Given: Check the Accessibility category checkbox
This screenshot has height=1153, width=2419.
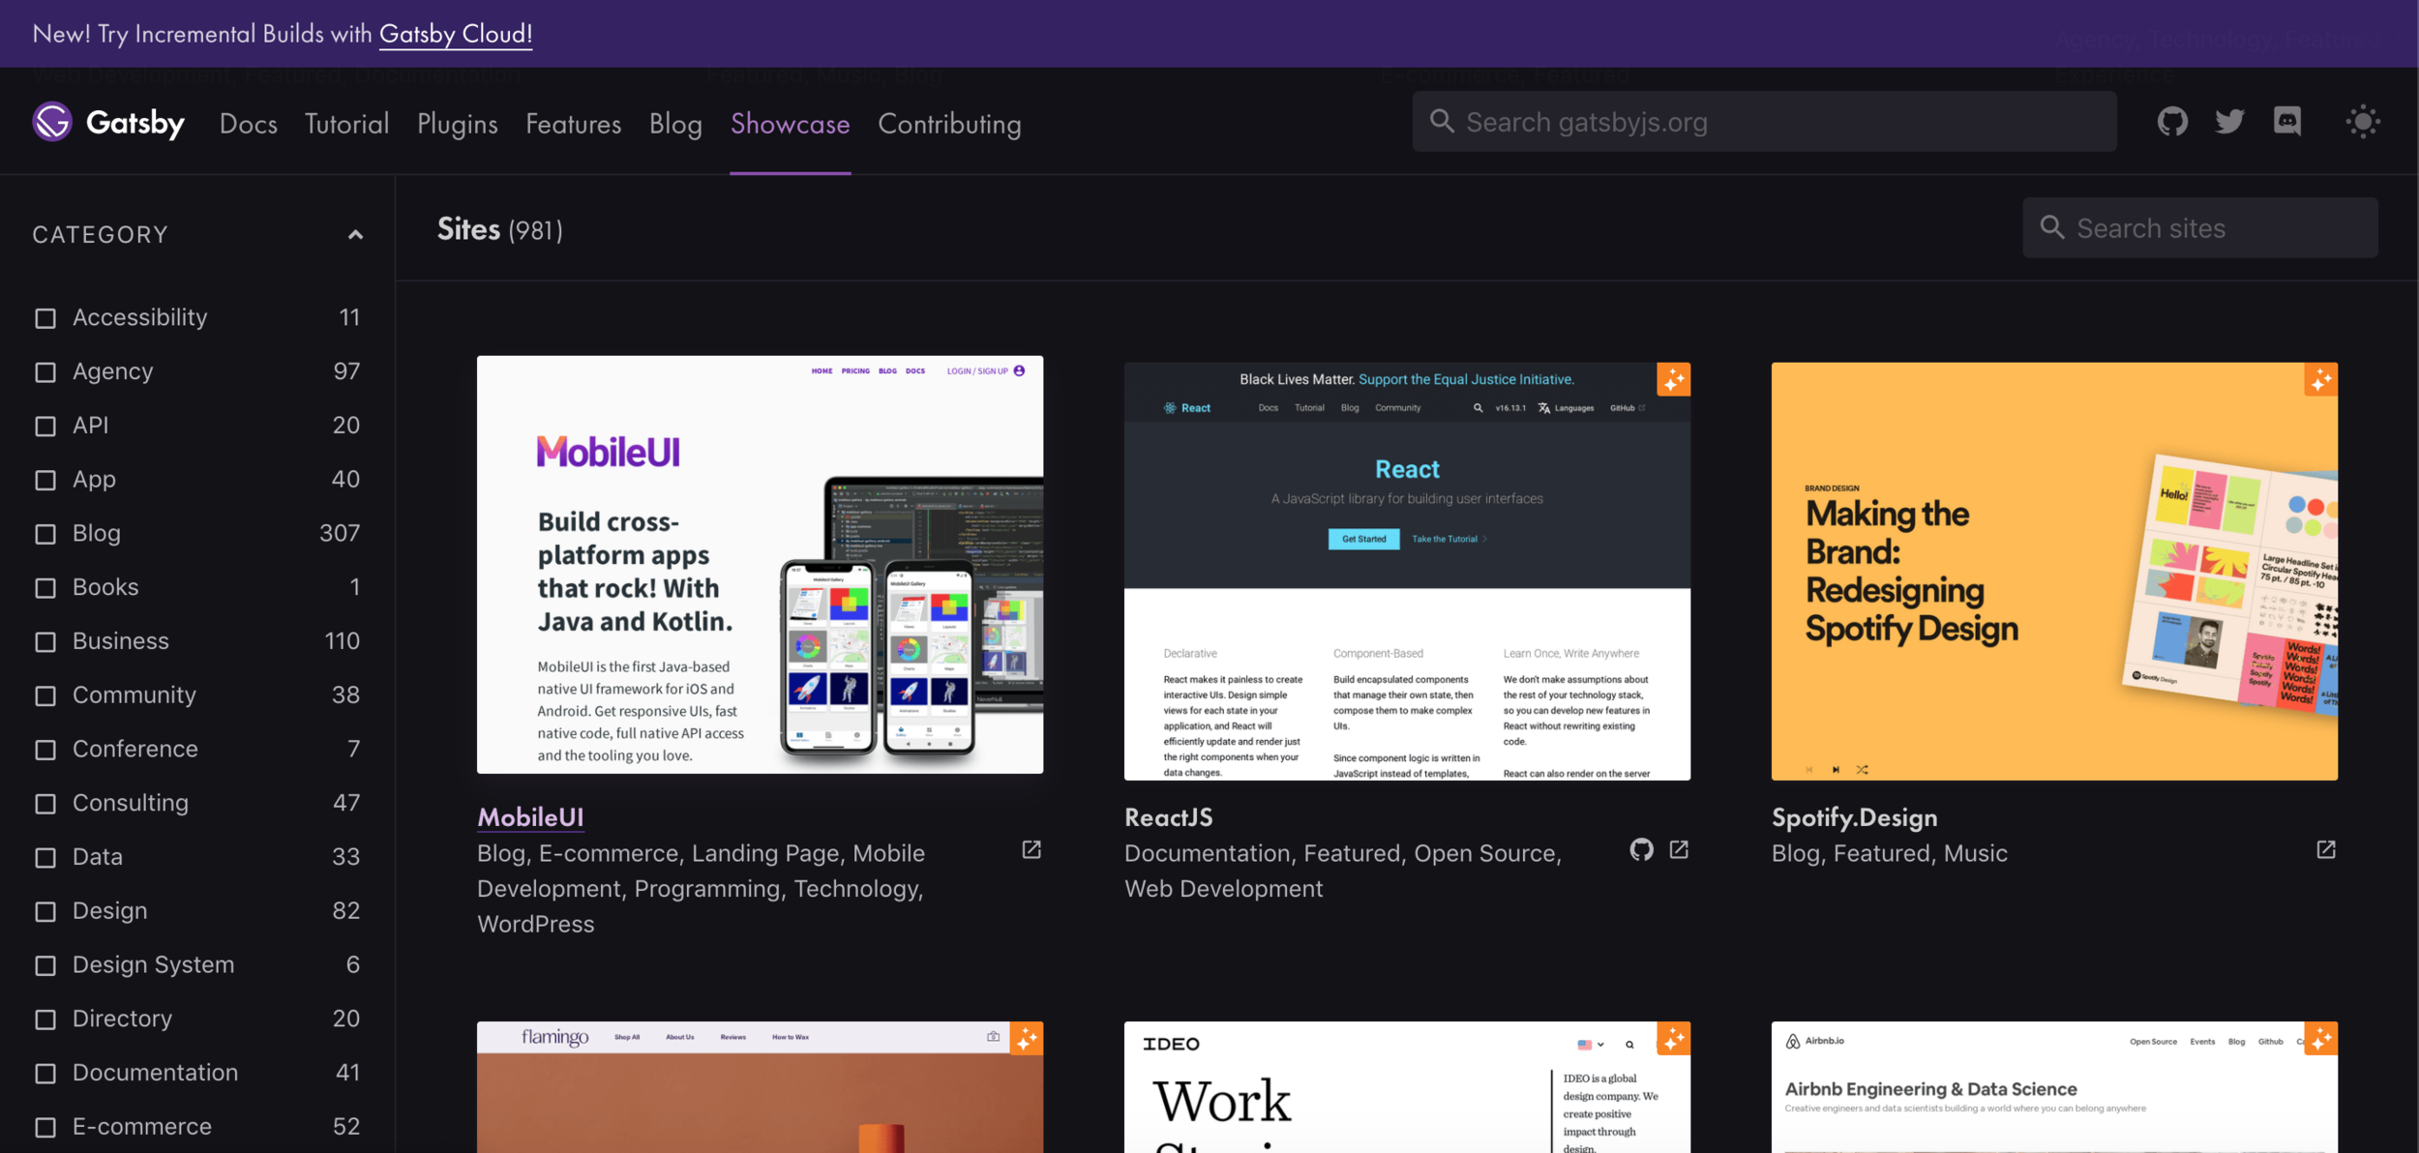Looking at the screenshot, I should coord(45,318).
